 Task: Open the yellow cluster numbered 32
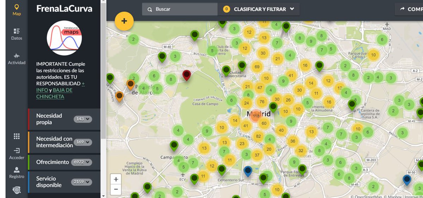(x=301, y=150)
